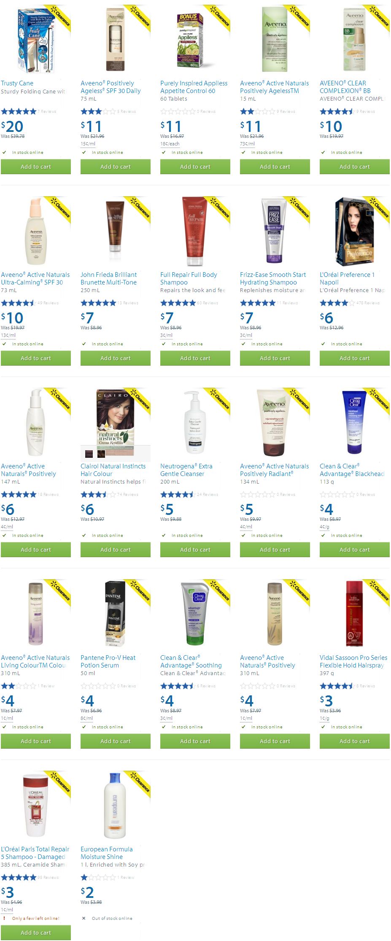
Task: Add John Frieda Brilliant Brunette to cart
Action: (116, 358)
